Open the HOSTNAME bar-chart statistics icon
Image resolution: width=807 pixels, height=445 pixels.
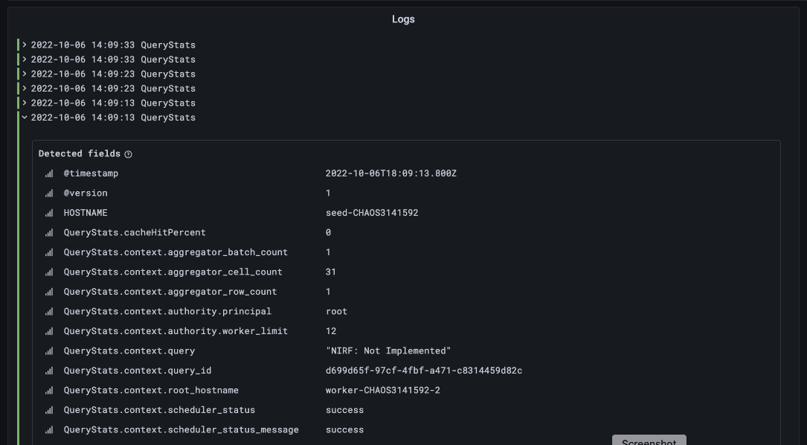[x=48, y=213]
